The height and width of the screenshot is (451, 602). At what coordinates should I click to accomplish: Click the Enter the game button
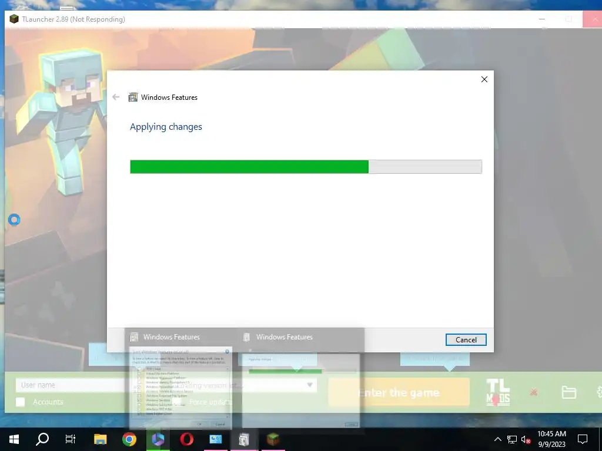click(x=399, y=392)
